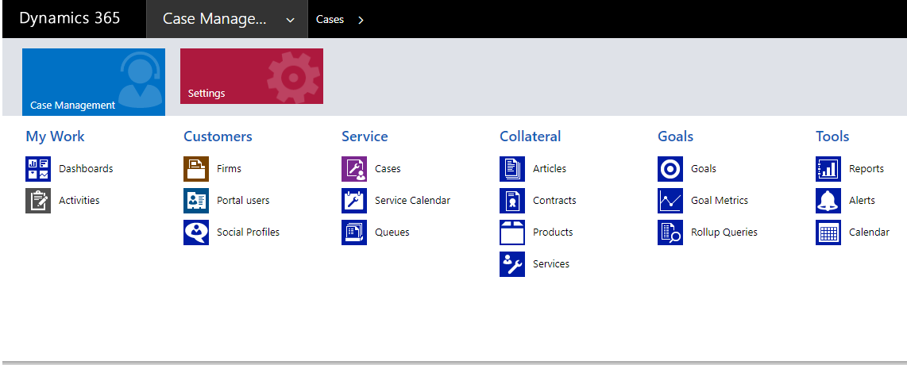Click the Case Manage... navigation label

(214, 18)
